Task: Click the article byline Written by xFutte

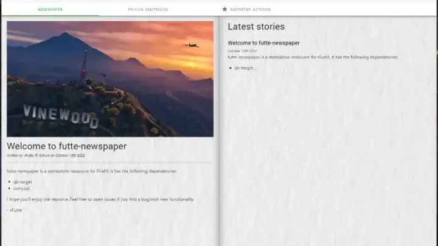Action: tap(46, 155)
